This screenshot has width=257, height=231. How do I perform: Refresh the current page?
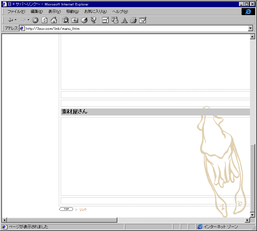pyautogui.click(x=44, y=20)
